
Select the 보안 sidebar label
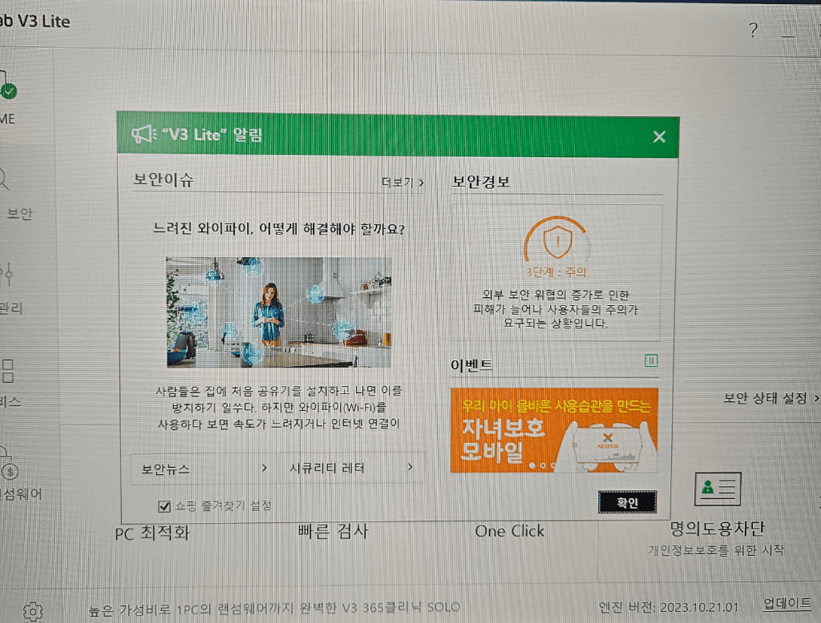point(20,214)
